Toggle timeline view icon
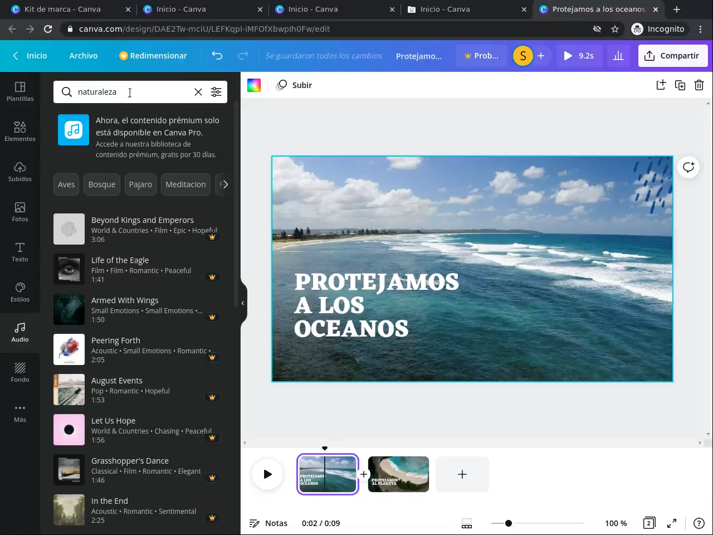 tap(467, 523)
